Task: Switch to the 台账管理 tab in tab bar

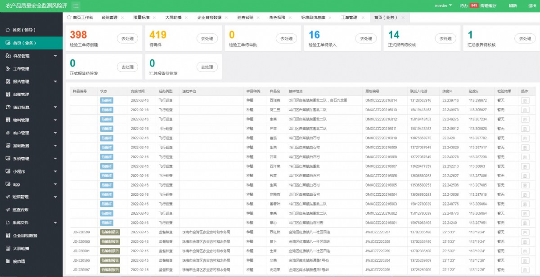Action: [109, 18]
